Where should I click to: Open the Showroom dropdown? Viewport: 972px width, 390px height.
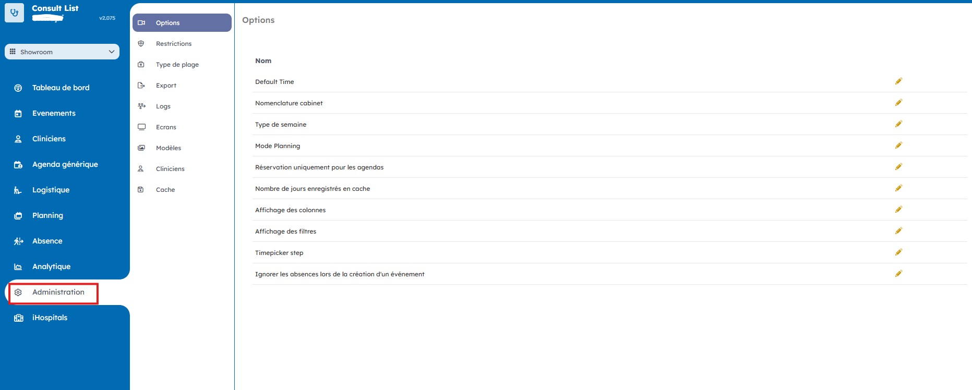[x=62, y=52]
